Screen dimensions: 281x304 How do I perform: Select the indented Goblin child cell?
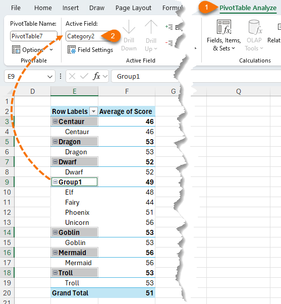74,242
